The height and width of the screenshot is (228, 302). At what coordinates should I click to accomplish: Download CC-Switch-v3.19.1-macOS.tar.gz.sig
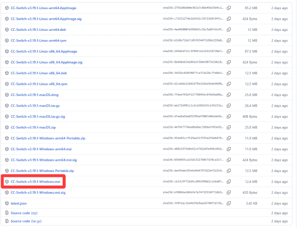point(38,117)
